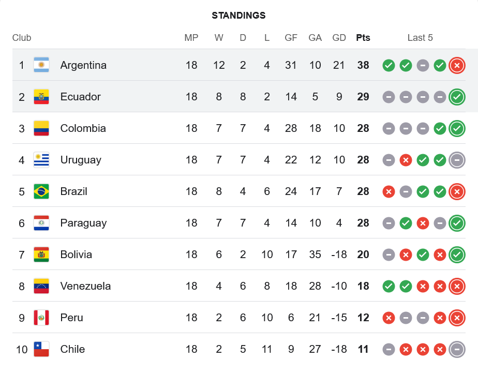This screenshot has width=478, height=374.
Task: Click the Chile flag icon
Action: coord(41,349)
